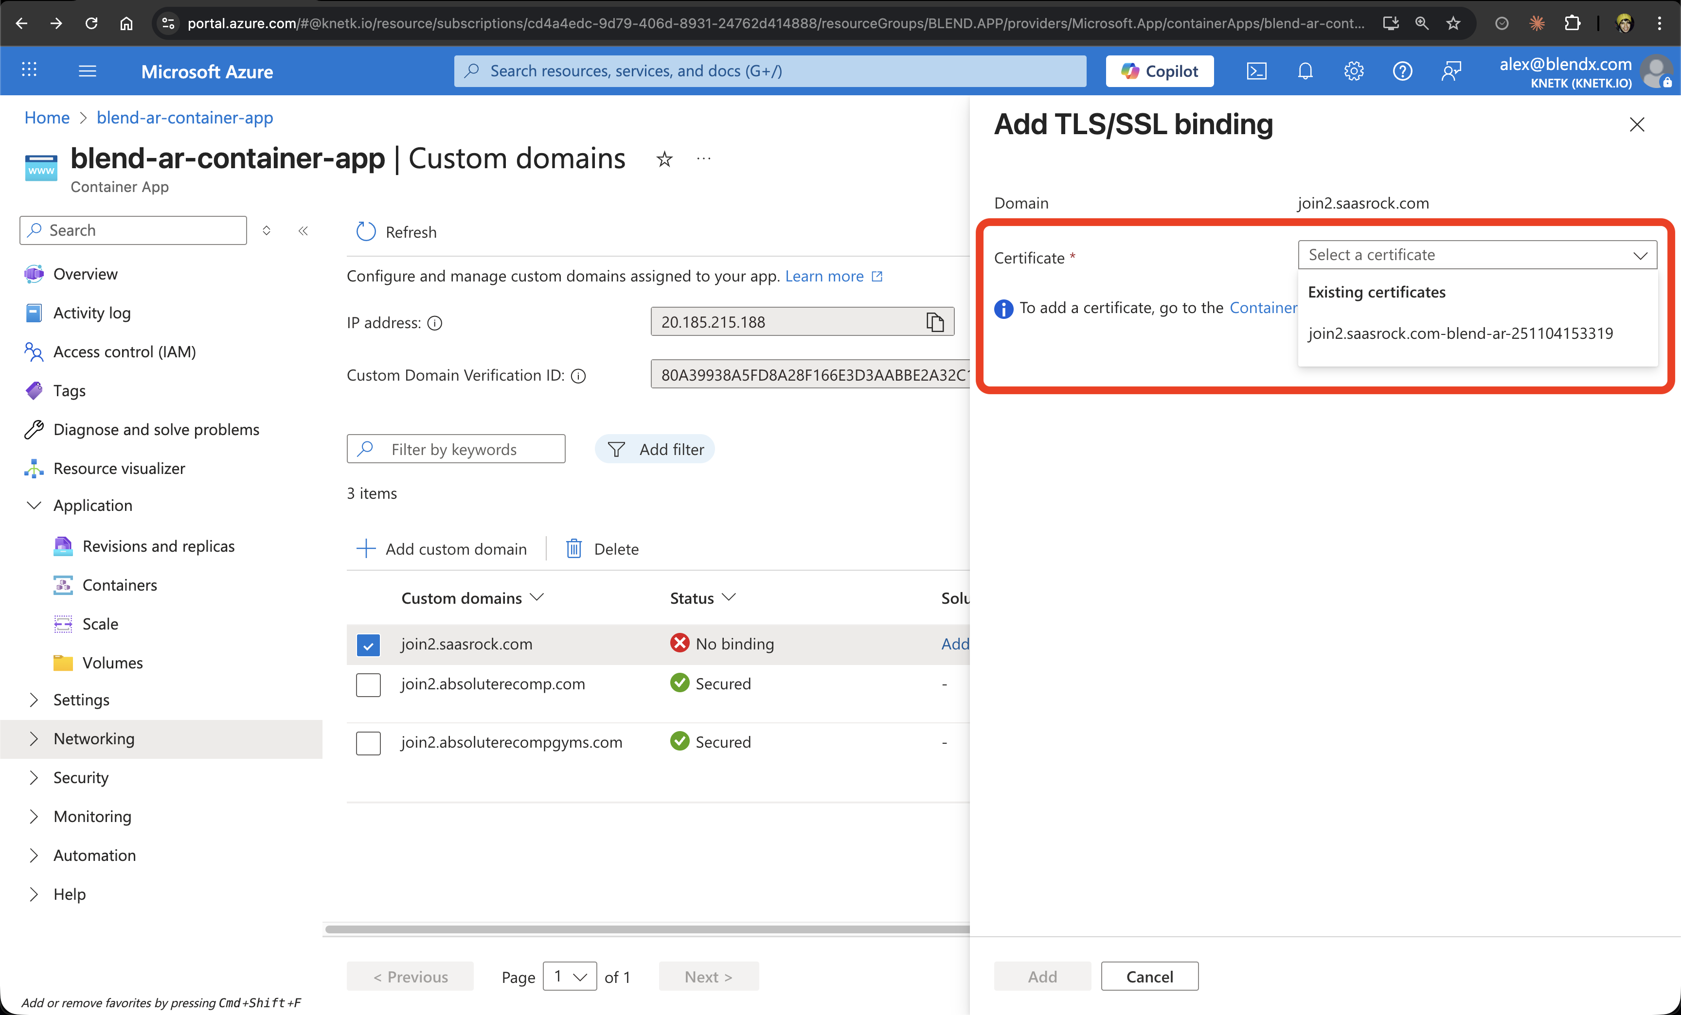The height and width of the screenshot is (1015, 1681).
Task: Open the Copilot assistant
Action: [1159, 70]
